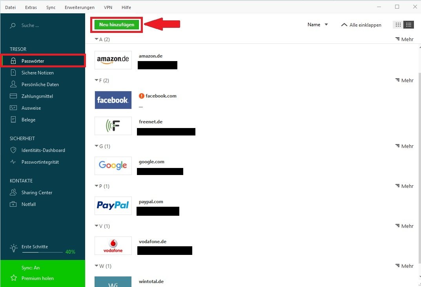Select the facebook.com entry name
The height and width of the screenshot is (287, 421).
coord(161,96)
